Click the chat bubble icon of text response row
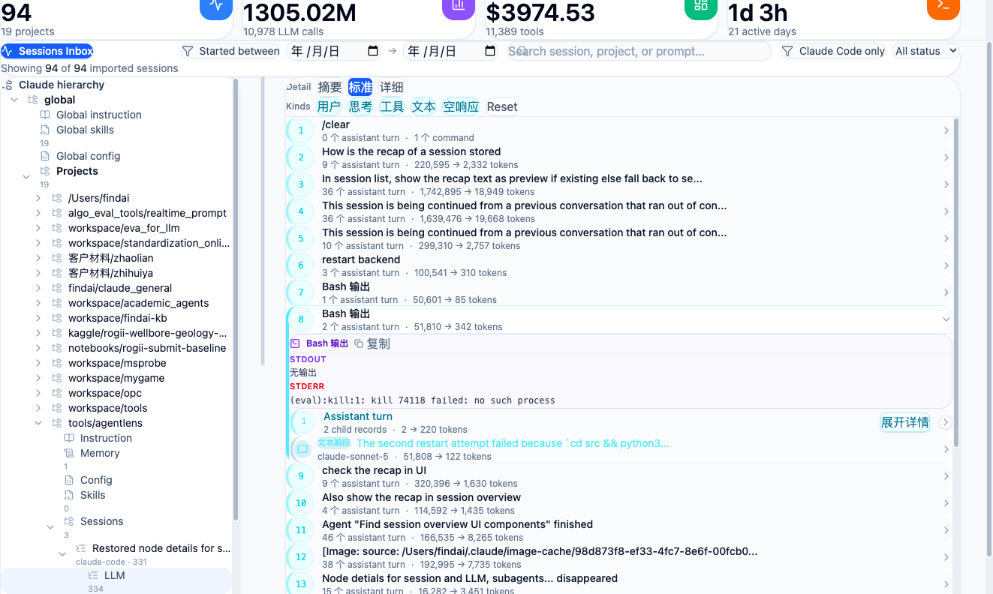 pos(302,449)
